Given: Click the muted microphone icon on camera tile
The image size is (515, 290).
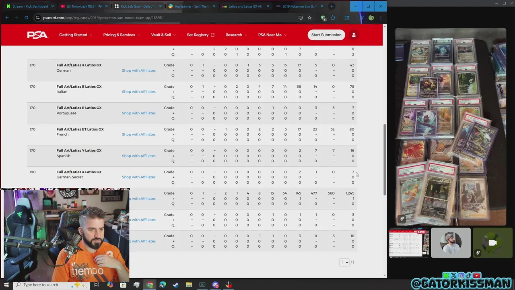Looking at the screenshot, I should tap(478, 253).
